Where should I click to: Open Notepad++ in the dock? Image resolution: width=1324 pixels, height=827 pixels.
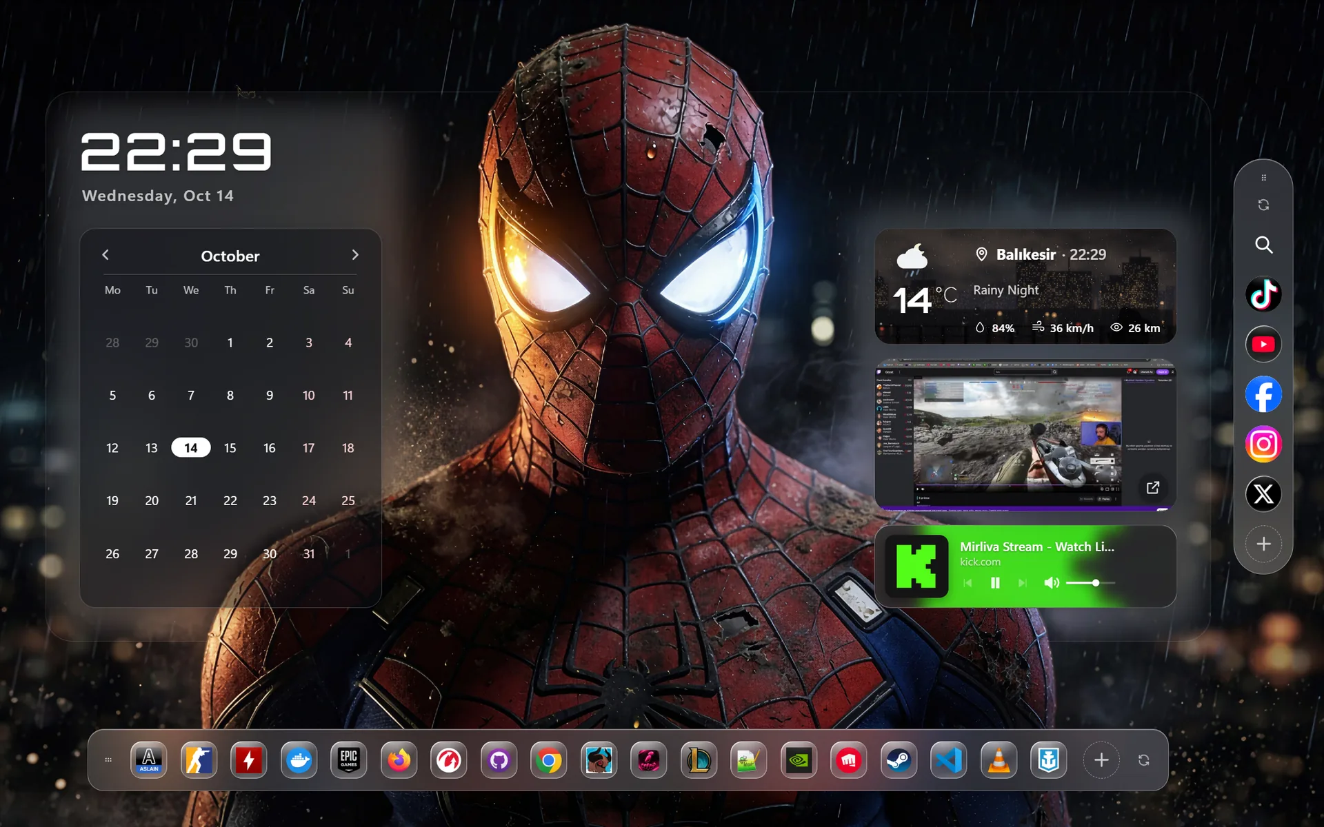click(749, 760)
